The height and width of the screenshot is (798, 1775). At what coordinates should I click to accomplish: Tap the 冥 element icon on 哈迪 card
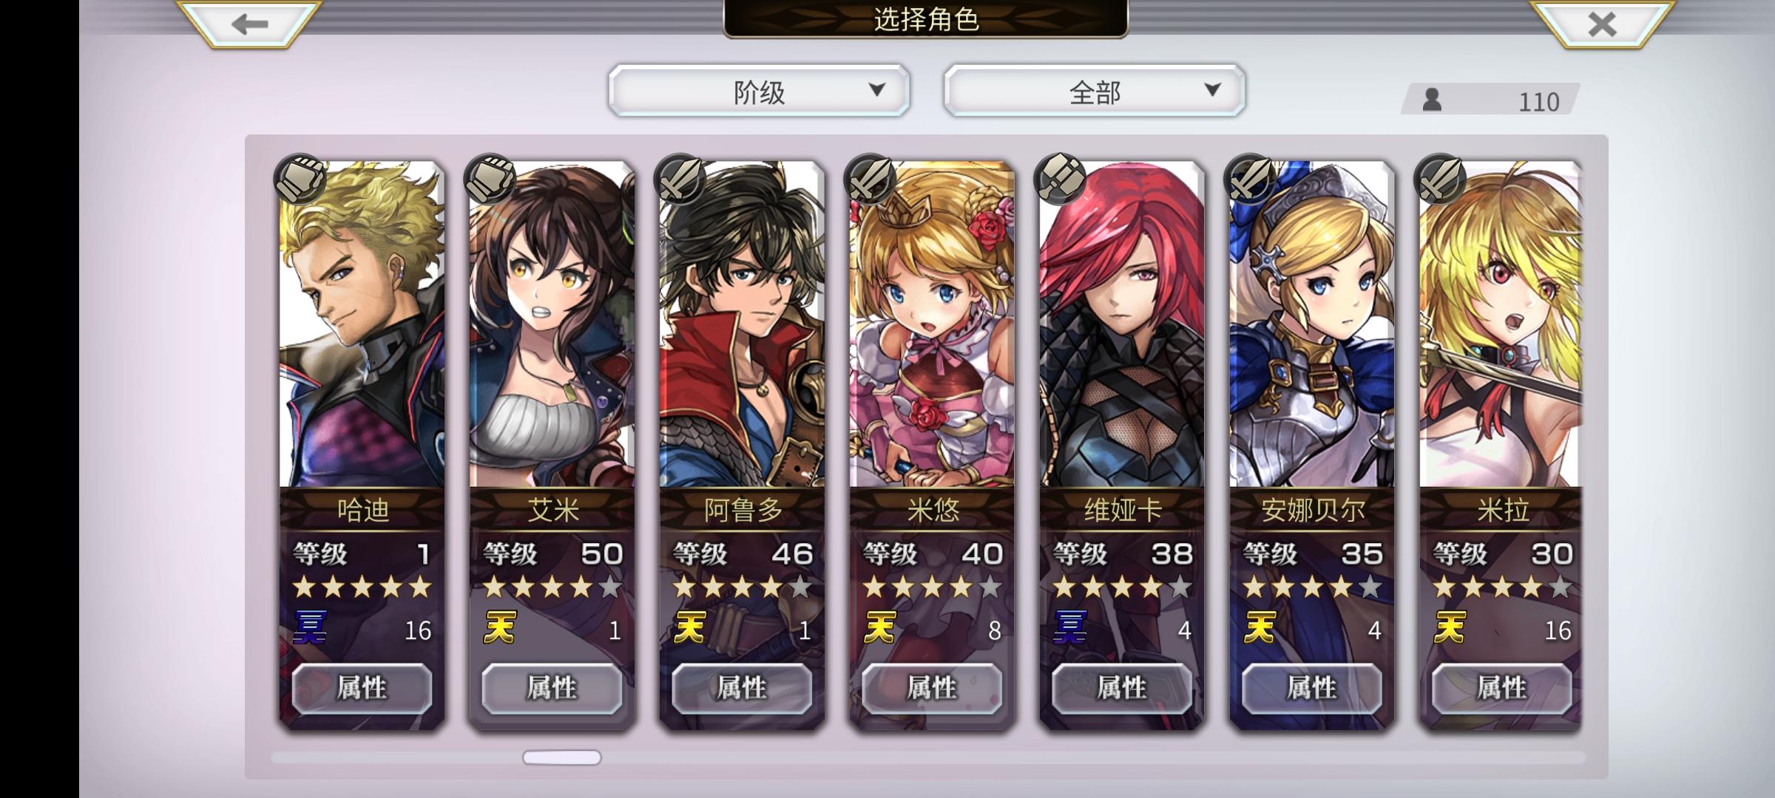(x=311, y=629)
